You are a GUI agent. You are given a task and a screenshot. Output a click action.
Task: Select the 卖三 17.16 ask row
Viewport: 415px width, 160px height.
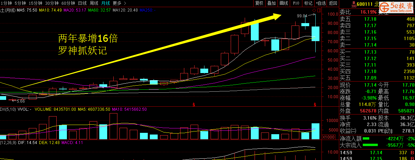coord(377,32)
